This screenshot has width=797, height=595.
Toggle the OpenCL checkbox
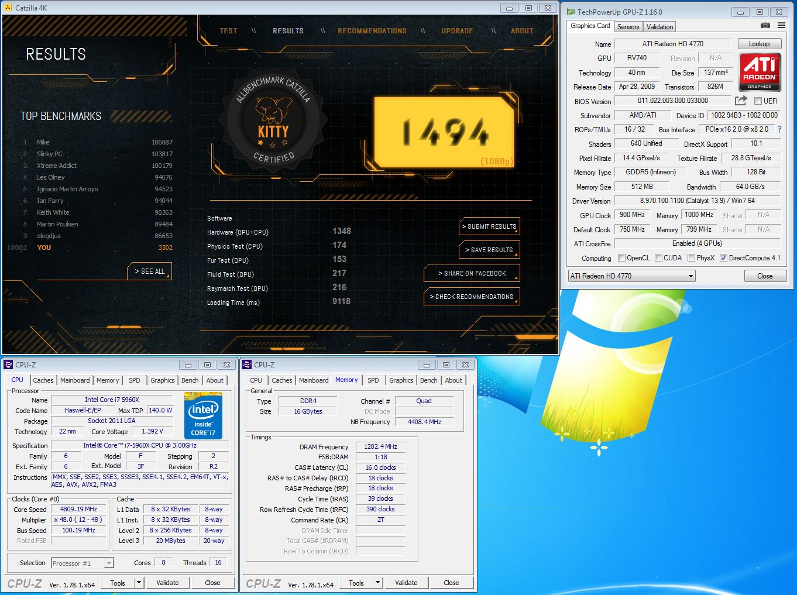click(x=621, y=258)
